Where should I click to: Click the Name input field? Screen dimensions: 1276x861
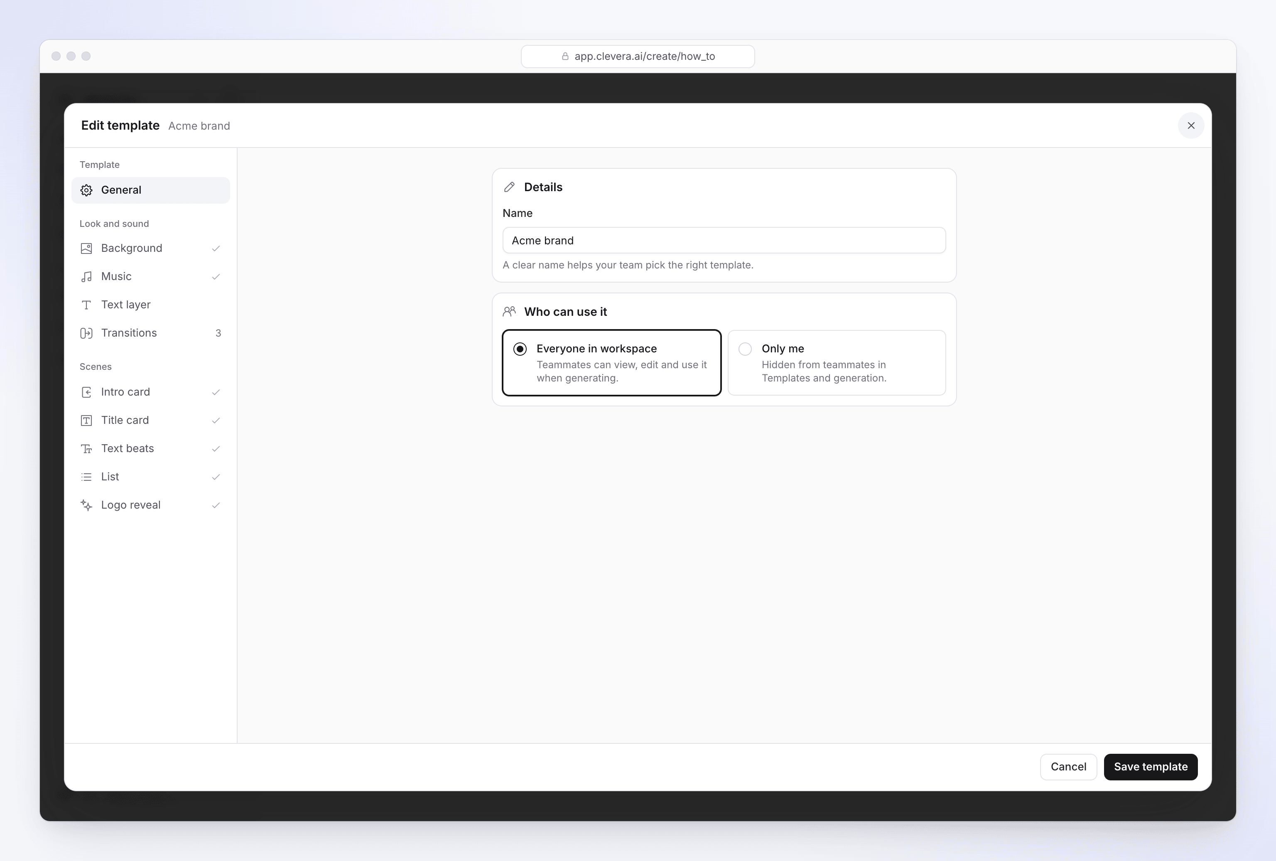[724, 241]
